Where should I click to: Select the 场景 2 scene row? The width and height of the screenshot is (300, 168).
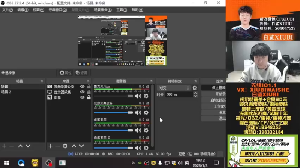coord(22,92)
